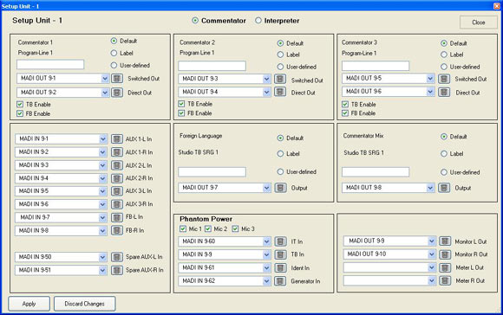503x315 pixels.
Task: Click the icon button next to Ident In
Action: [x=280, y=268]
